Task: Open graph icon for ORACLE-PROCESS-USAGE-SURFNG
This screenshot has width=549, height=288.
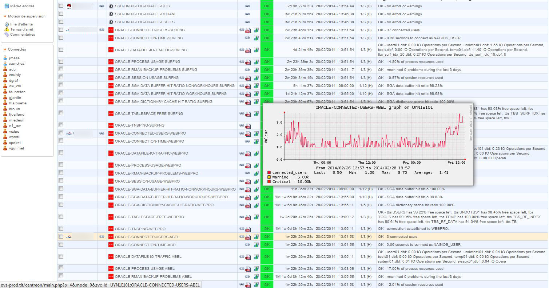Action: 256,62
